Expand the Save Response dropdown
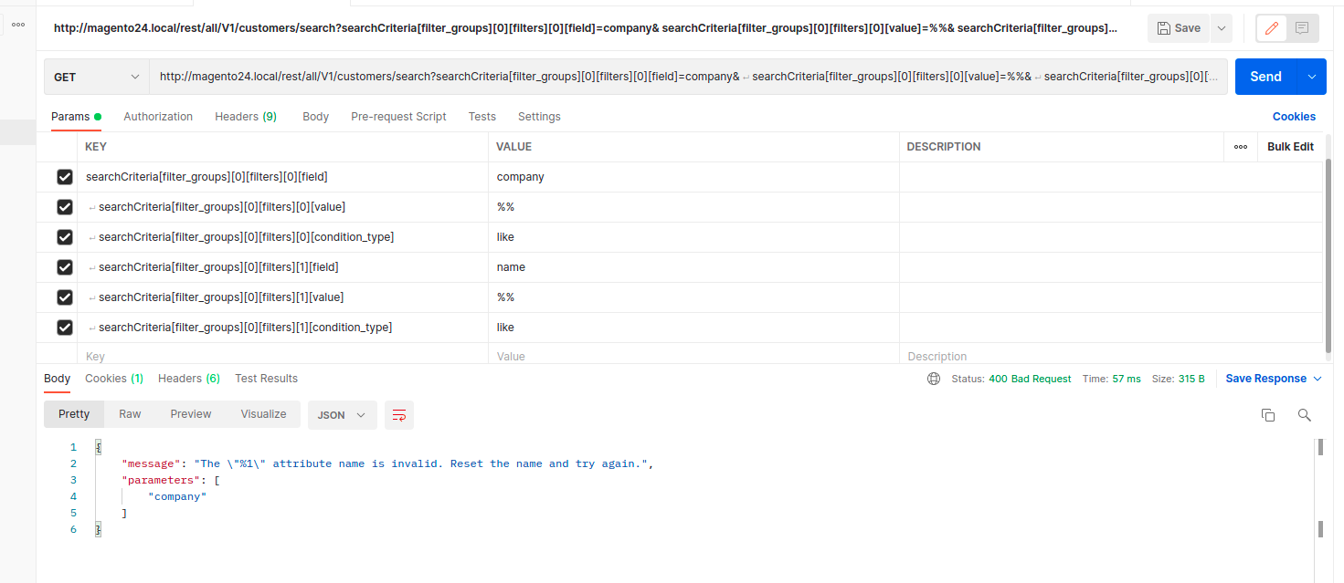Screen dimensions: 1344x583 pyautogui.click(x=1274, y=379)
